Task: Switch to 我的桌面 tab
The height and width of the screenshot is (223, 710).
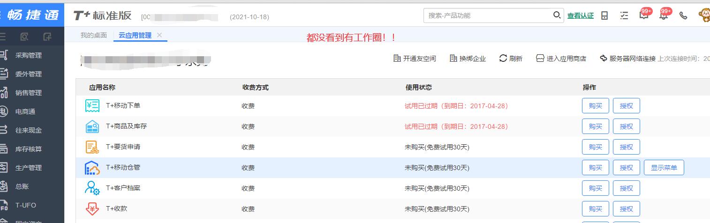Action: (93, 35)
